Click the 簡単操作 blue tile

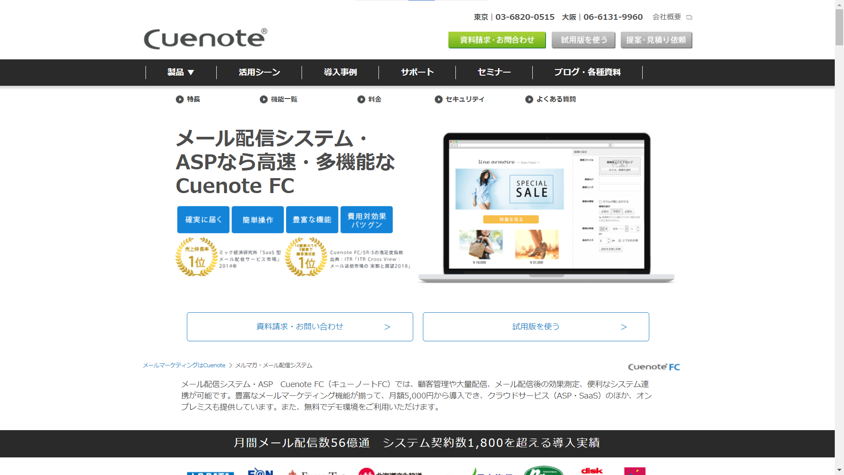tap(258, 219)
